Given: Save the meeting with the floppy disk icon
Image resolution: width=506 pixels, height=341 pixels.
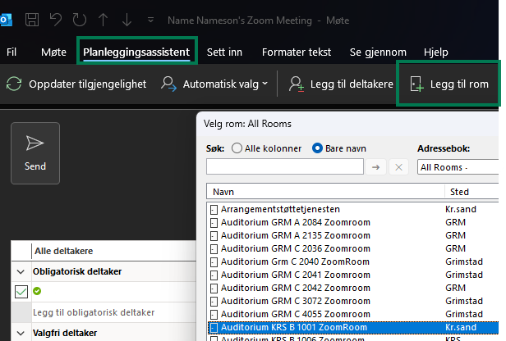Looking at the screenshot, I should tap(32, 20).
